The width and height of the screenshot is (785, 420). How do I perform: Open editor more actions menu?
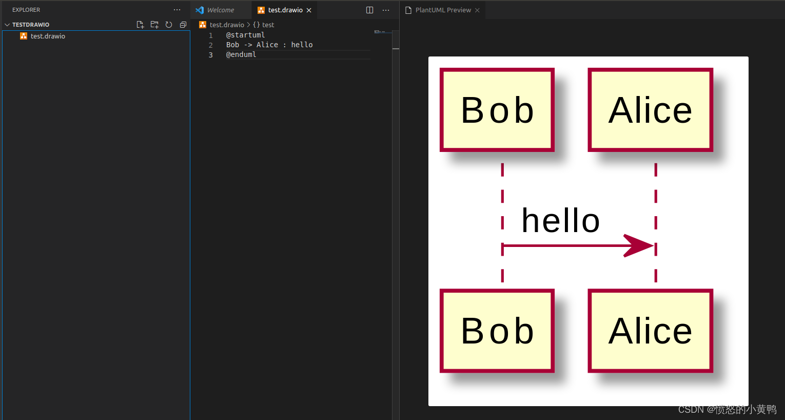point(386,10)
